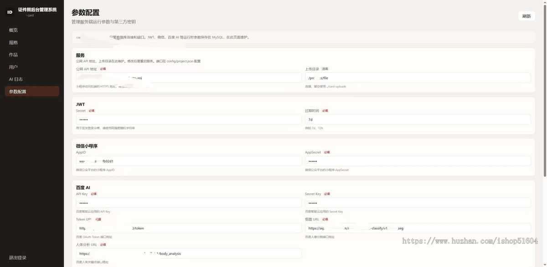Image resolution: width=547 pixels, height=267 pixels.
Task: Click the hint 微信公众平台的小程序 AppSecret
Action: 327,170
